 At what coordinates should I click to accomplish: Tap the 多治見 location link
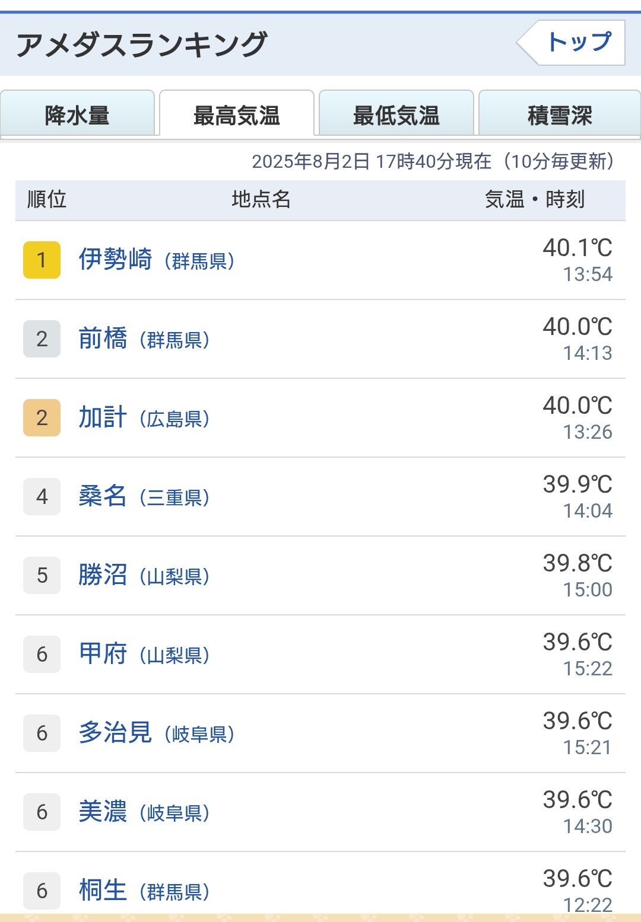click(116, 733)
